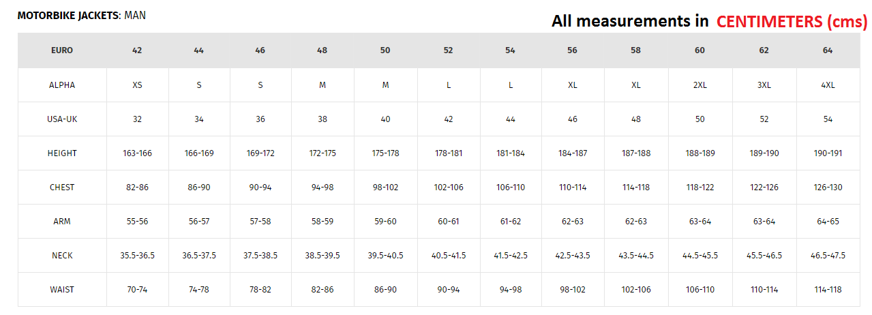Click the height value 163-166
Viewport: 872px width, 315px height.
137,153
